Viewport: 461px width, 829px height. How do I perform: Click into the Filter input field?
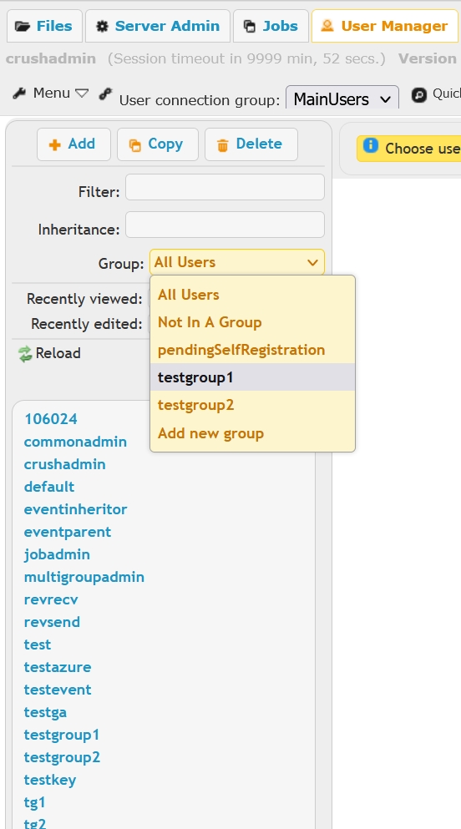[x=225, y=187]
